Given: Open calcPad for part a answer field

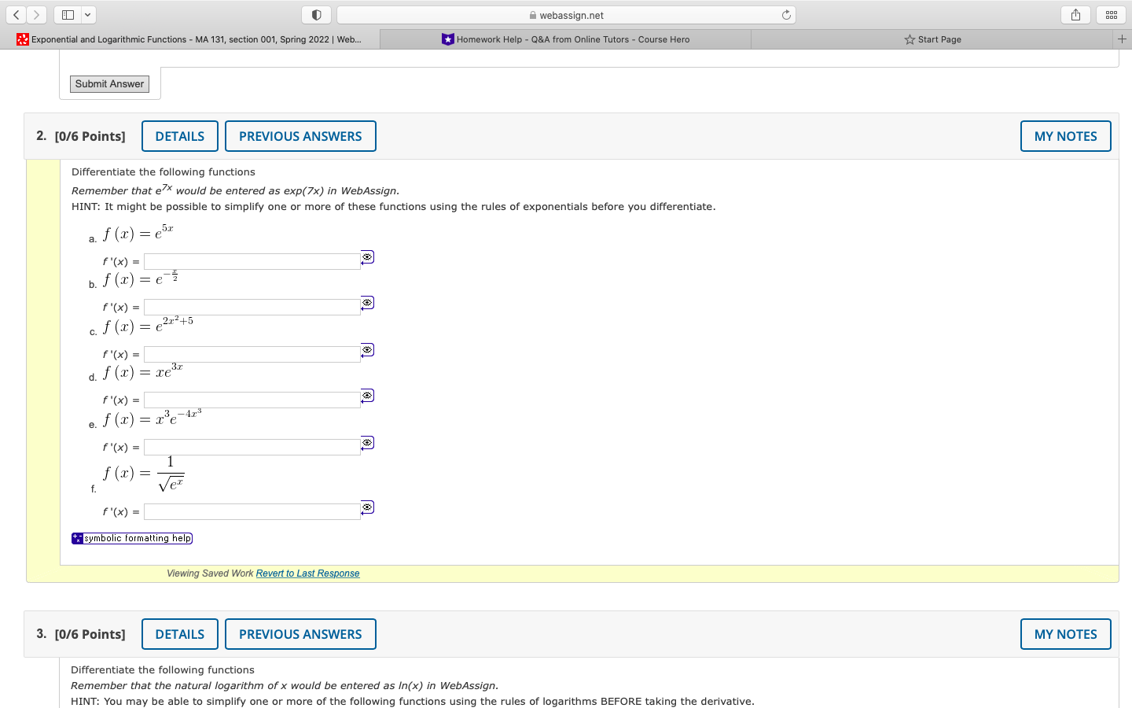Looking at the screenshot, I should (x=367, y=256).
